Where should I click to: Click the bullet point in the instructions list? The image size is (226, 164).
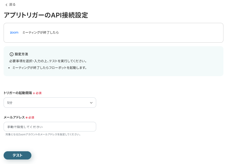(x=9, y=68)
